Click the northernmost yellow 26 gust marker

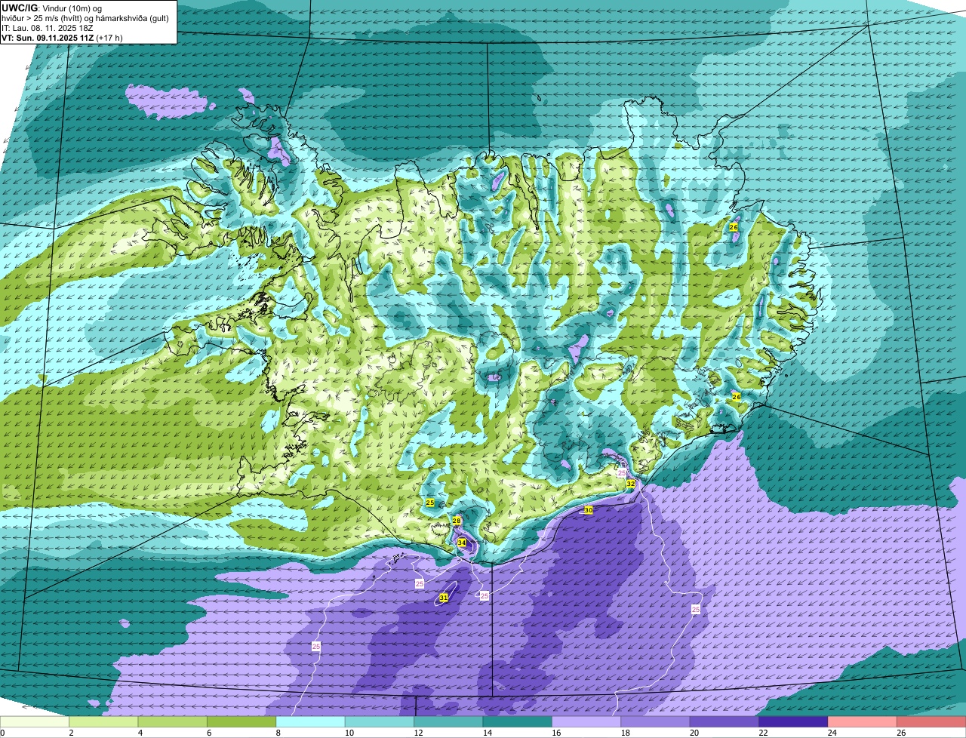point(734,227)
